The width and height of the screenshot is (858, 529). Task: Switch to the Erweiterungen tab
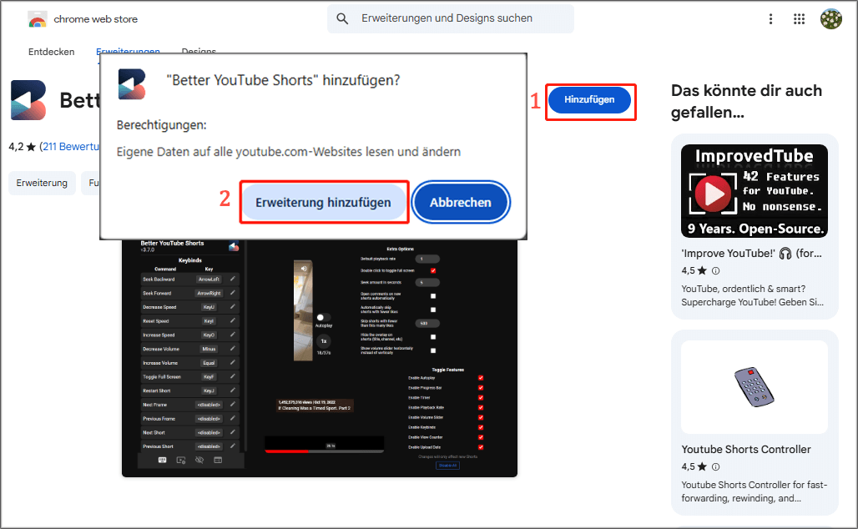click(x=128, y=51)
